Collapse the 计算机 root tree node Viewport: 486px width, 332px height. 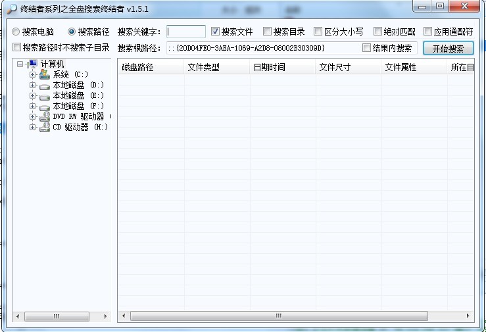(21, 64)
